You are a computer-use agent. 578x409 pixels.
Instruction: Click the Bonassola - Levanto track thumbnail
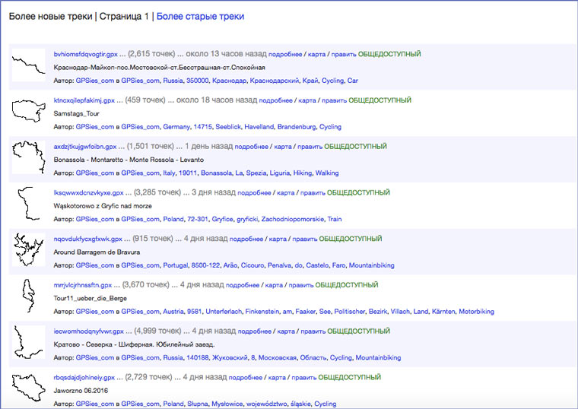(x=28, y=157)
